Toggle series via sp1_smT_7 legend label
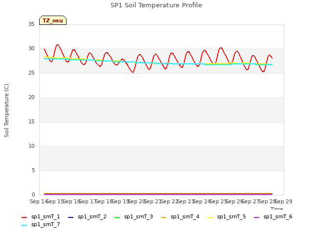Screen dimensions: 313x234 (45, 224)
